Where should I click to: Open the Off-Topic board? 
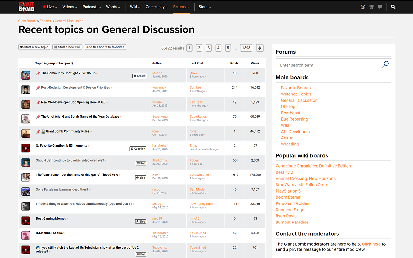pyautogui.click(x=290, y=106)
